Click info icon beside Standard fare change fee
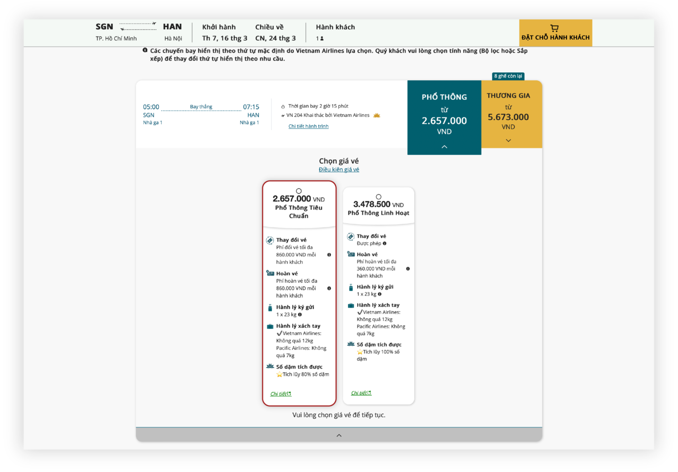This screenshot has height=472, width=678. (329, 255)
